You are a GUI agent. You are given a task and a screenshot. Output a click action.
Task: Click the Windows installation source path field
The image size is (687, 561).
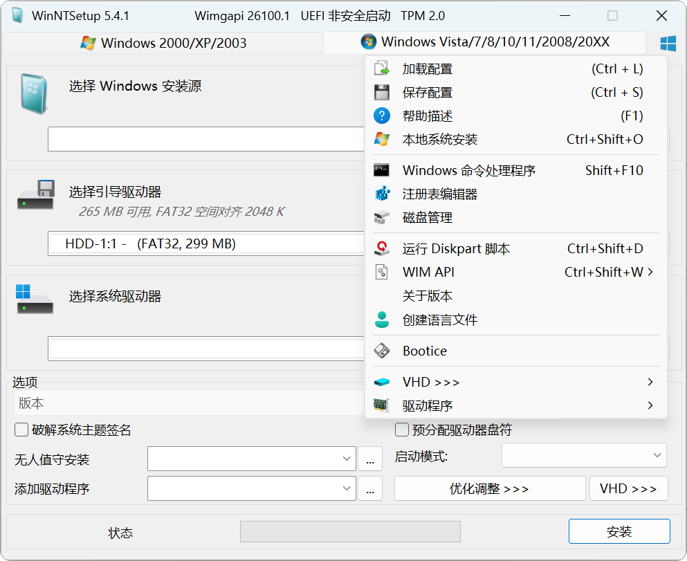(x=206, y=139)
